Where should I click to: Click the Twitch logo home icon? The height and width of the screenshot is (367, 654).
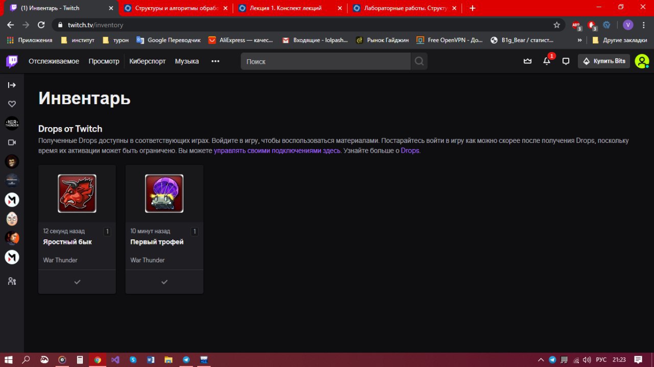pyautogui.click(x=12, y=61)
